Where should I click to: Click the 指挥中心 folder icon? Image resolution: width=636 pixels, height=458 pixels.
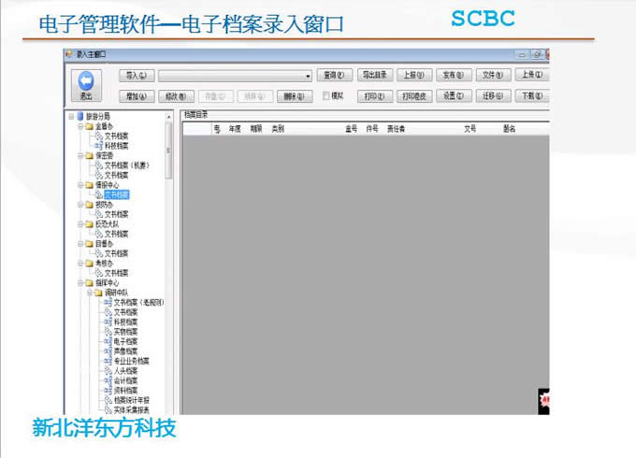pos(89,282)
